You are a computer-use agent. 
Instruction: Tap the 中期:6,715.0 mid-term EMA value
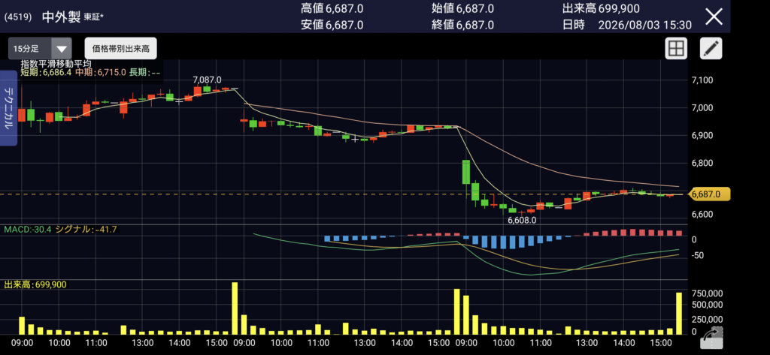point(102,73)
